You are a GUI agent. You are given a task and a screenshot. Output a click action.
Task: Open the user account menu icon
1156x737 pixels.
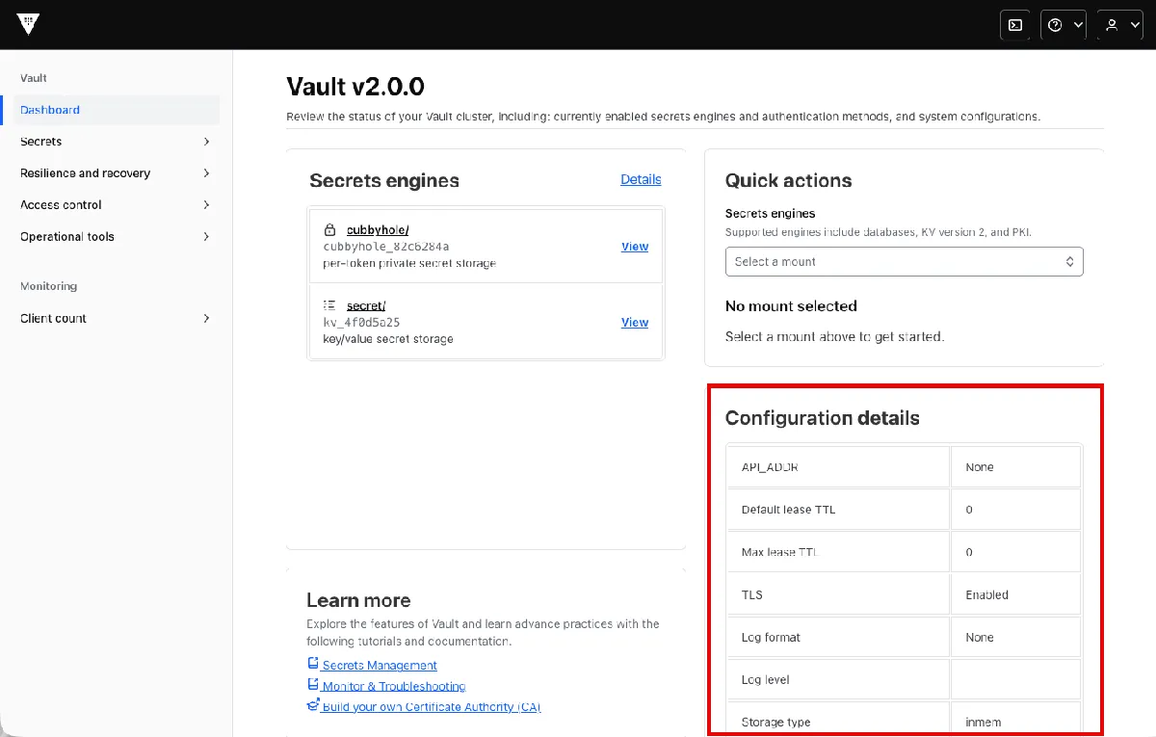point(1119,25)
